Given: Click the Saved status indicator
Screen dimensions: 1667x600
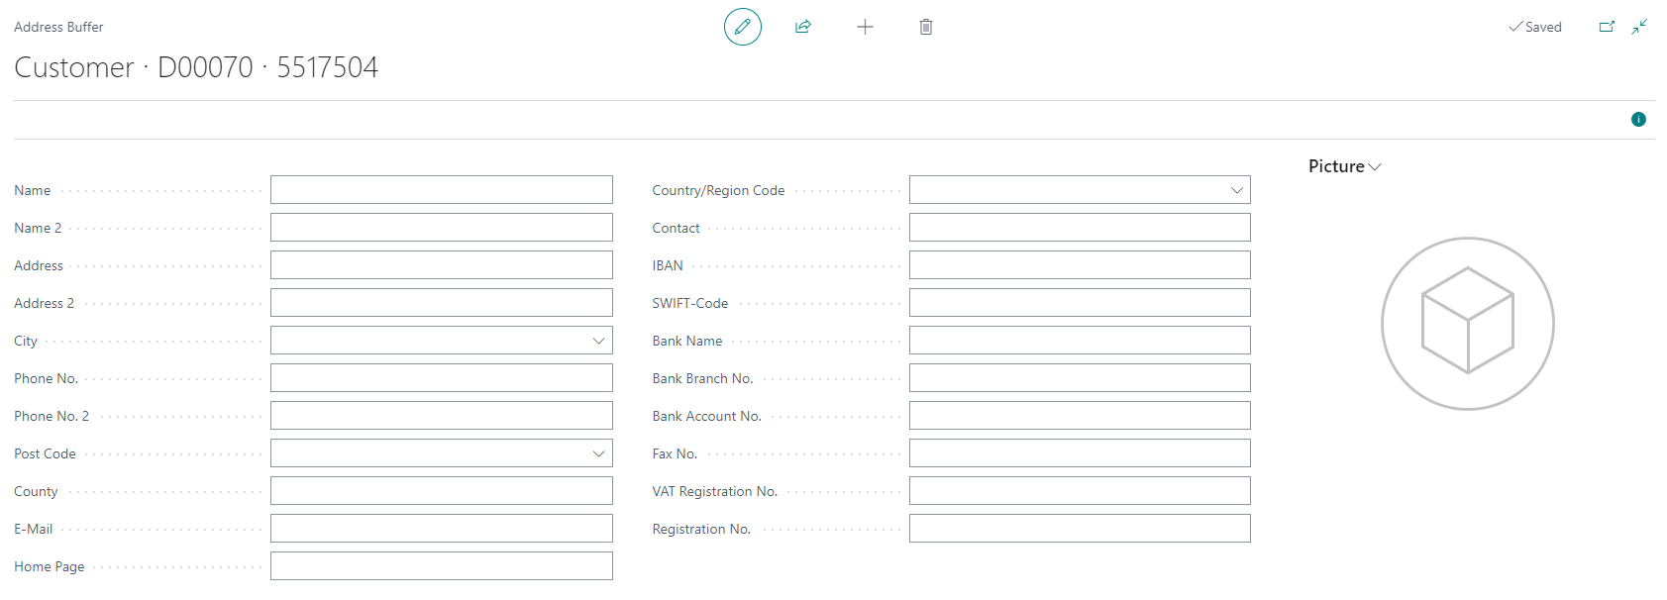Looking at the screenshot, I should click(1535, 27).
